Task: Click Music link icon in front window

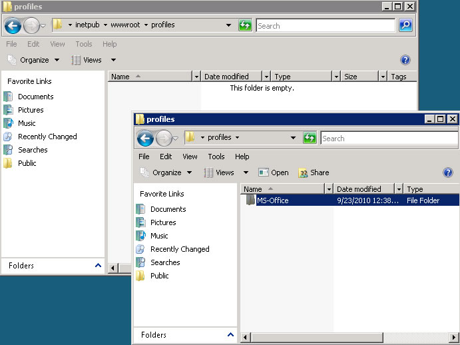Action: (140, 236)
